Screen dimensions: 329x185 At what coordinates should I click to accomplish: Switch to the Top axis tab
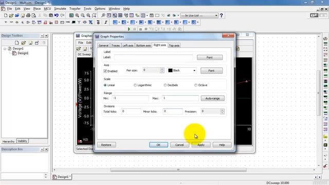[174, 46]
